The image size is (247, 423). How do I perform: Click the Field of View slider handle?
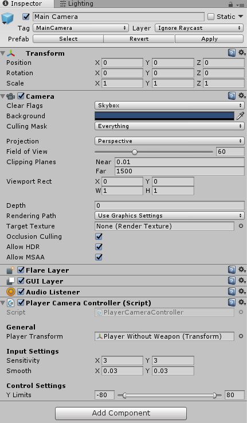click(135, 152)
